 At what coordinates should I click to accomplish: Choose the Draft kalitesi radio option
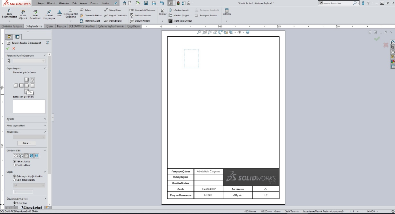point(15,165)
